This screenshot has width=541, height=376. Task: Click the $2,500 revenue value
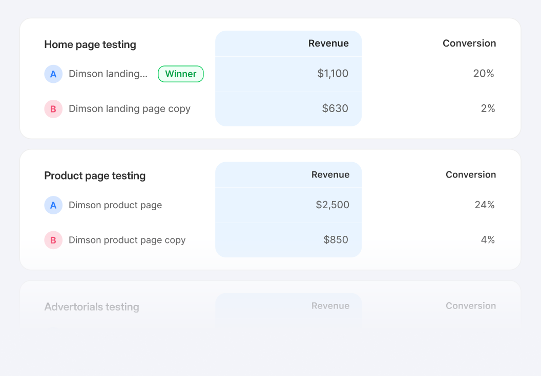[332, 205]
